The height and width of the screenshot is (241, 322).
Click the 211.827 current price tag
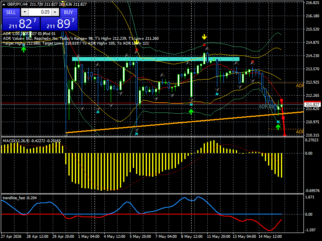313,104
